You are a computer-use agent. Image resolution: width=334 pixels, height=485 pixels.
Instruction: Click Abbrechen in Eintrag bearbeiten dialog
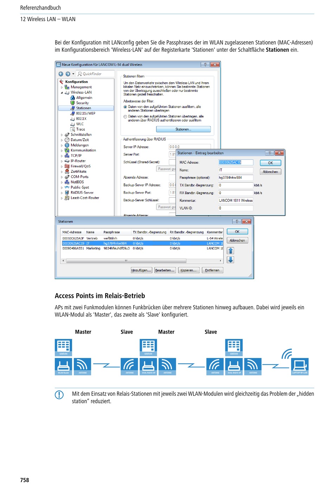(270, 172)
